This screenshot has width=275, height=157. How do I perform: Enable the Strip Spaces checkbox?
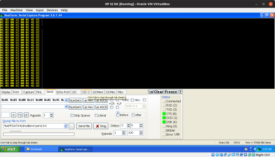(x=72, y=115)
